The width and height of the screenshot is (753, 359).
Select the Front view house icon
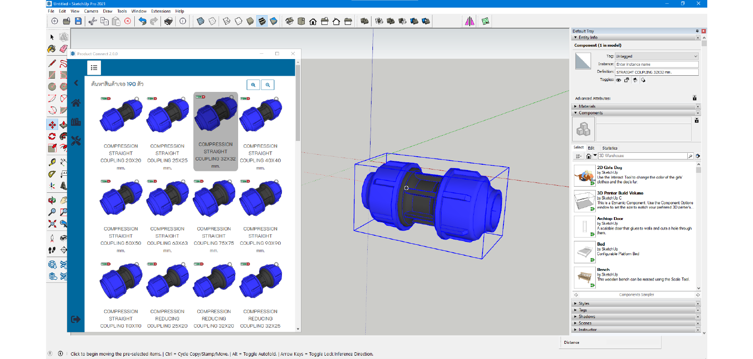(313, 21)
